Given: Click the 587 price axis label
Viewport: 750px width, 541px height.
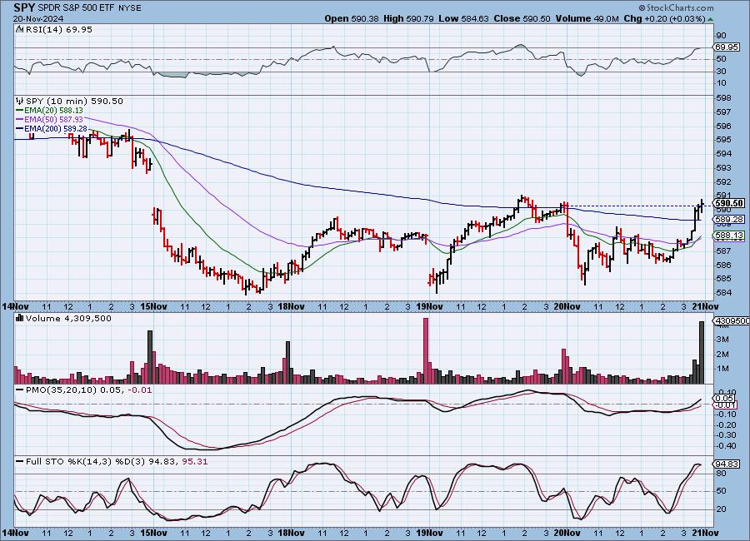Looking at the screenshot, I should coord(723,251).
